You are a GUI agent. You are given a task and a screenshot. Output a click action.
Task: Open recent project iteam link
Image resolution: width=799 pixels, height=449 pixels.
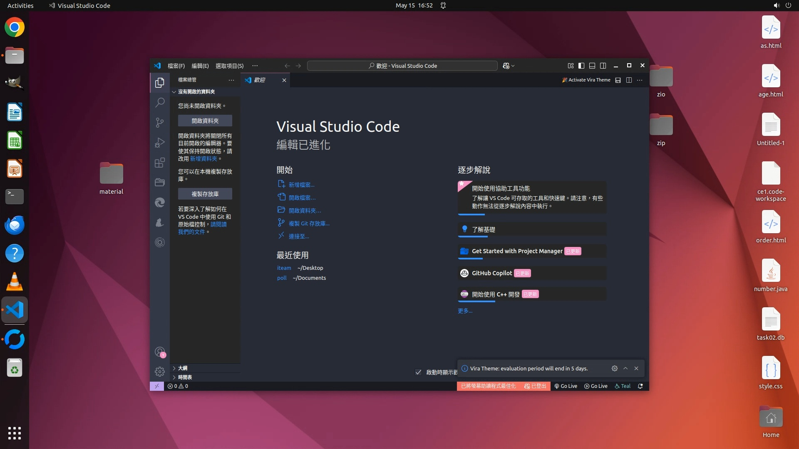(x=284, y=268)
